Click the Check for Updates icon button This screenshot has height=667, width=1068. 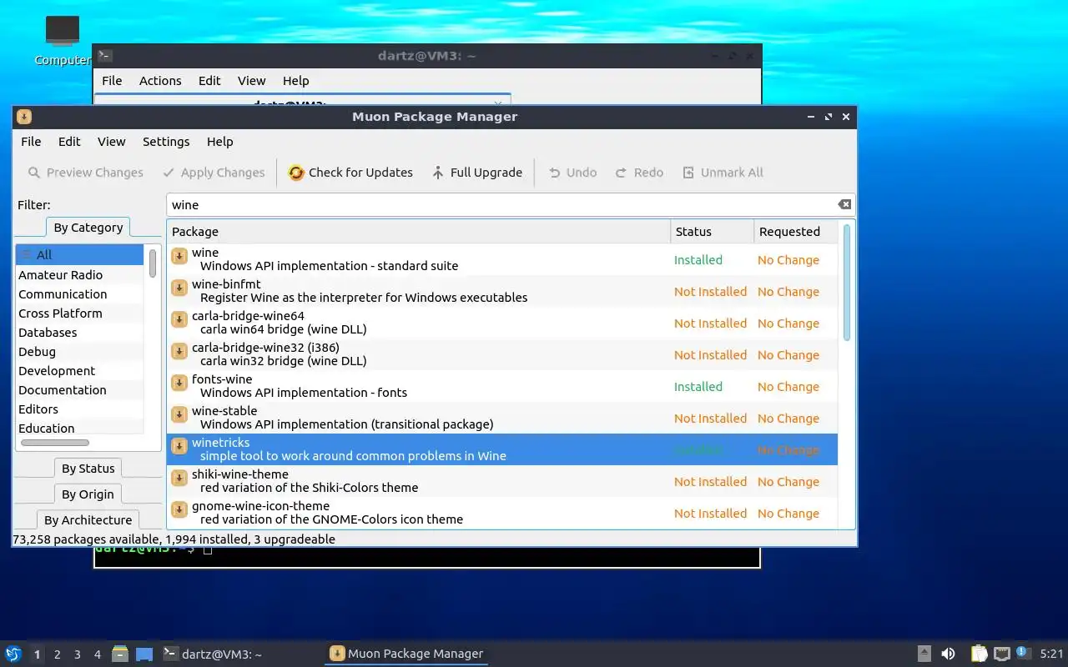pos(350,173)
